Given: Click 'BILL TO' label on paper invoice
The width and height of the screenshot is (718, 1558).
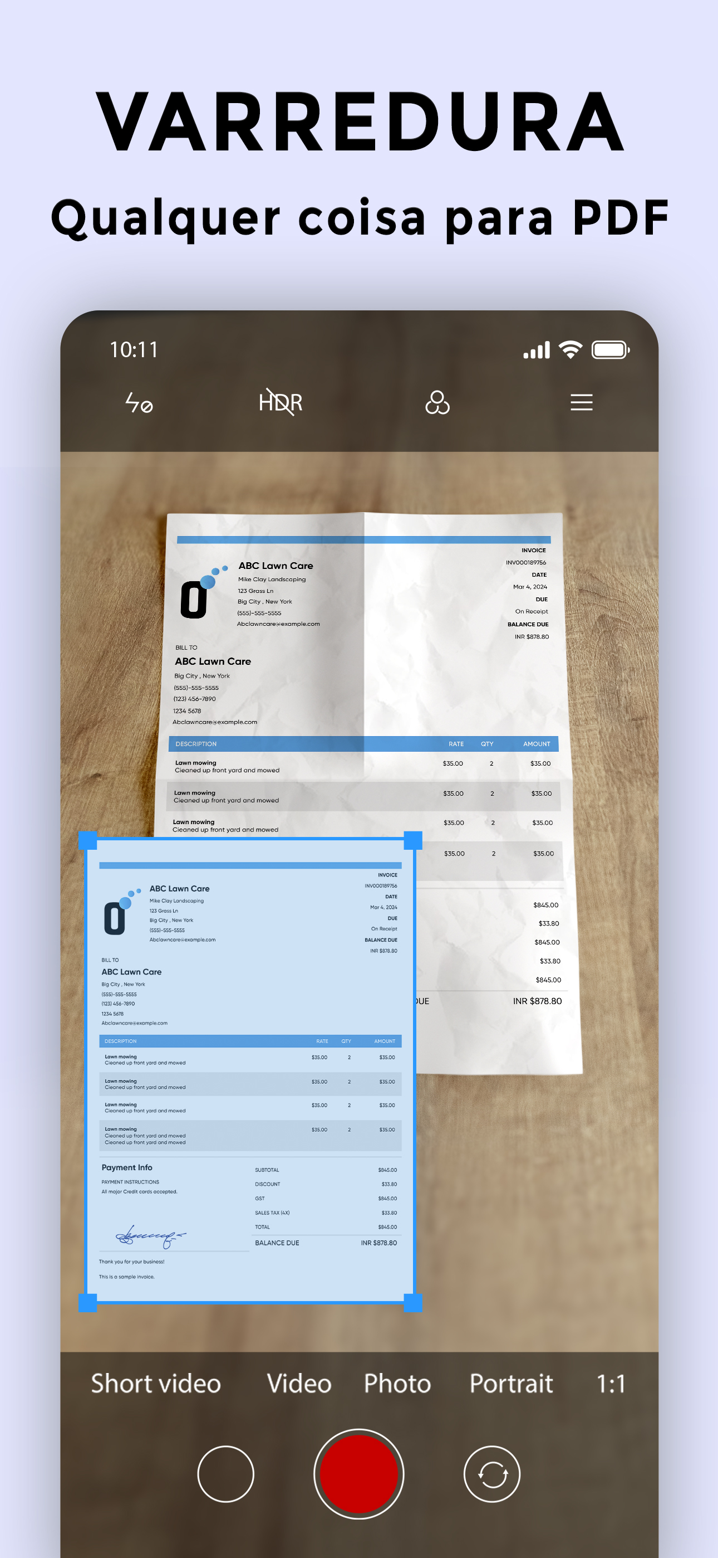Looking at the screenshot, I should [186, 647].
